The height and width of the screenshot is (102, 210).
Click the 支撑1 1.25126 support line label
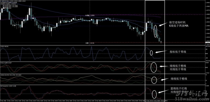click(90, 43)
